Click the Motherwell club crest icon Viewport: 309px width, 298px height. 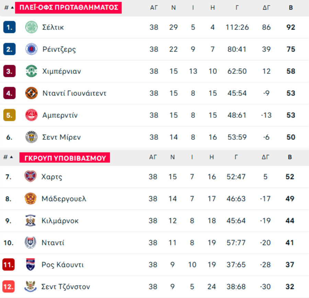click(x=30, y=199)
